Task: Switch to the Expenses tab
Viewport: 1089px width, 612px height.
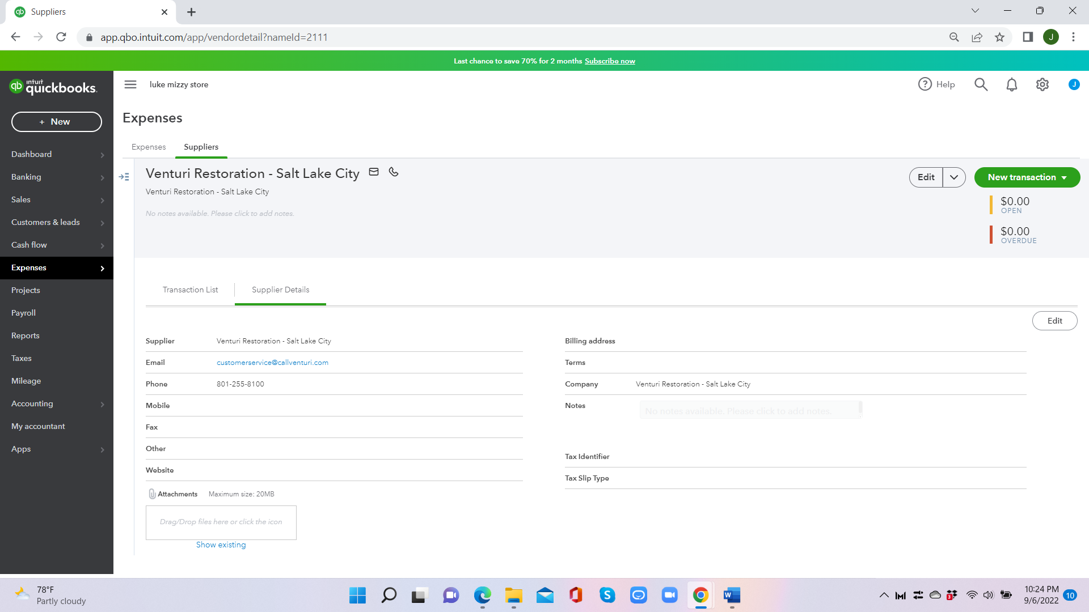Action: point(149,147)
